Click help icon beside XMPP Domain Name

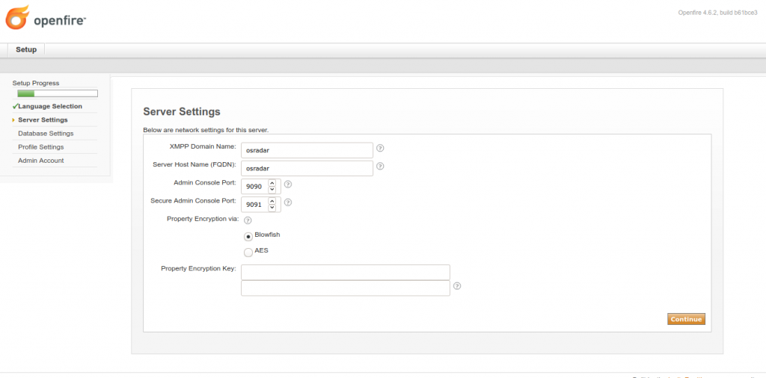click(x=380, y=149)
